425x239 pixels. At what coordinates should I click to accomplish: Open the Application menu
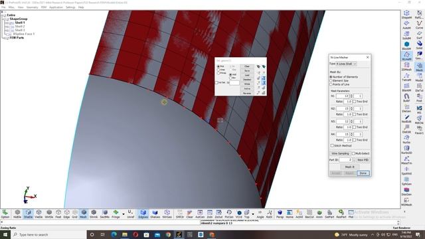[x=56, y=7]
